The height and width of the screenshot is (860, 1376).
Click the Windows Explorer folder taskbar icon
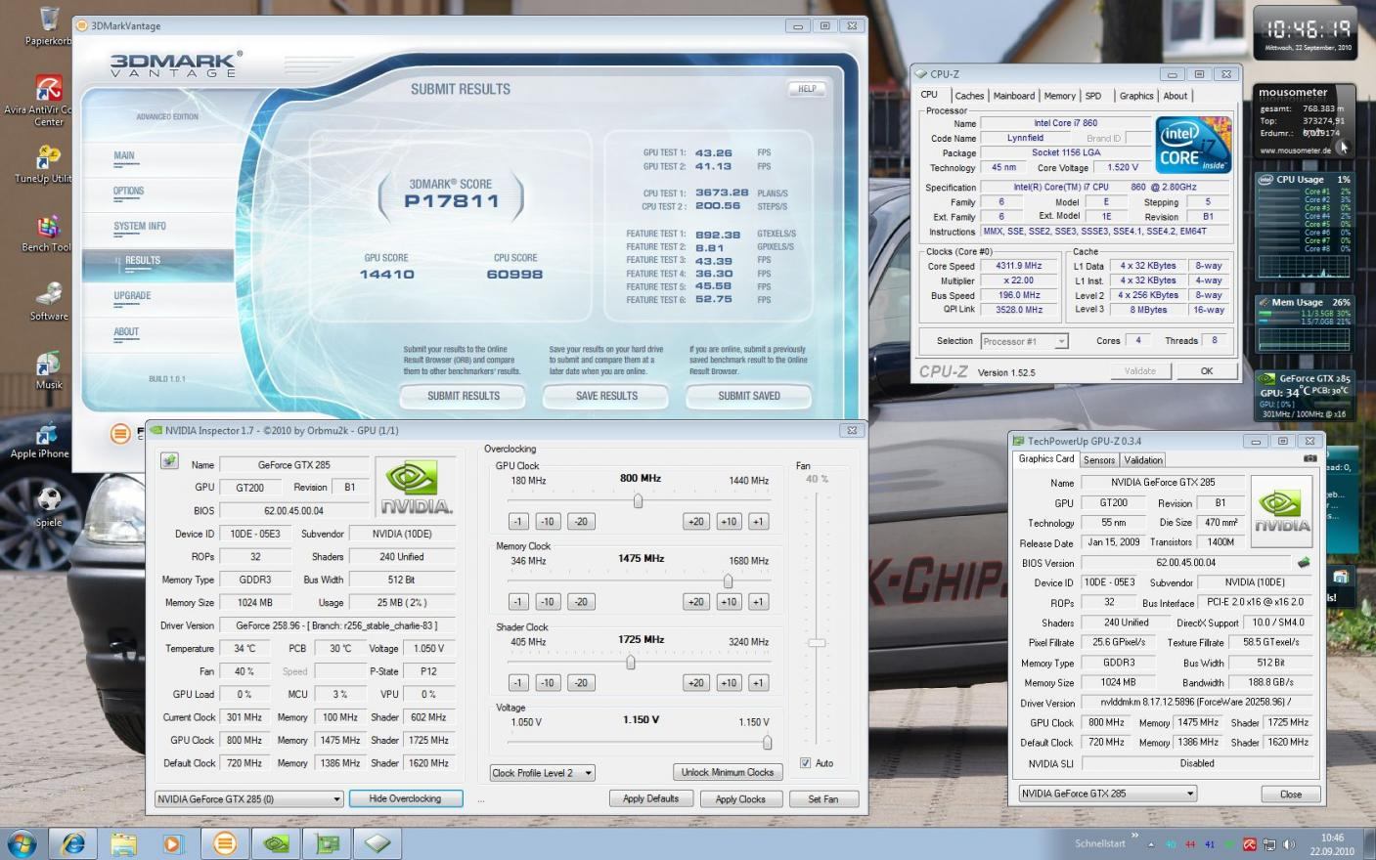123,842
